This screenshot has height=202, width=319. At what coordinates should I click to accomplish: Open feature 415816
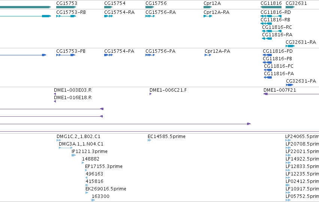pos(87,185)
